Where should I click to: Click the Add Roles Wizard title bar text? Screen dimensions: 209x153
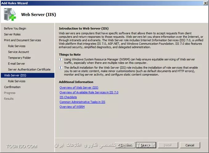coord(14,3)
